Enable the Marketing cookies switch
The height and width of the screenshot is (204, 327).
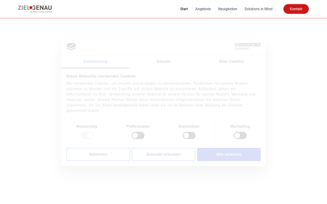coord(240,135)
